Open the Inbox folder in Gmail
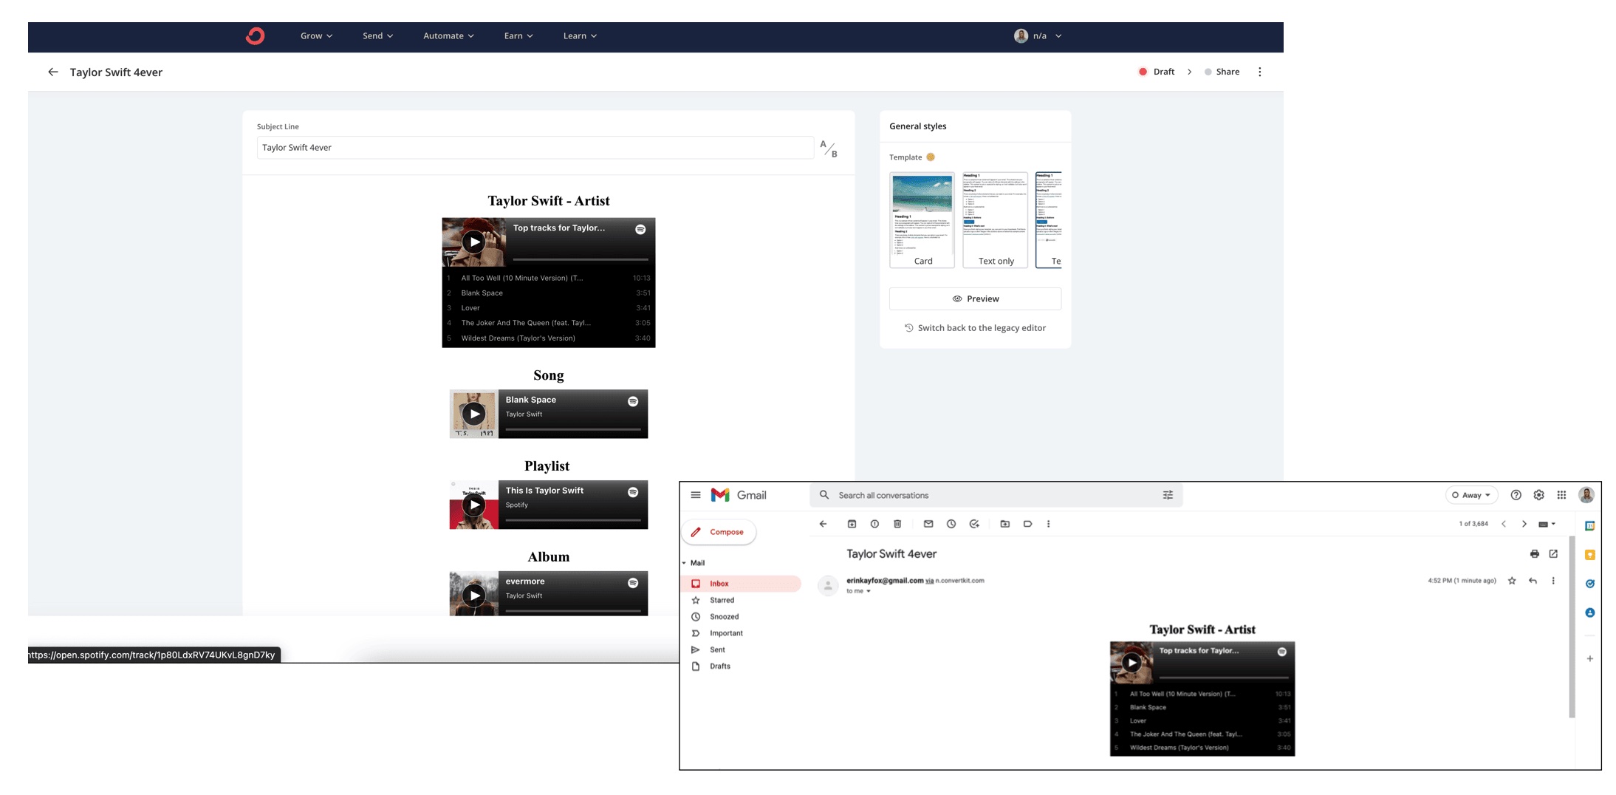This screenshot has height=795, width=1616. (x=741, y=584)
